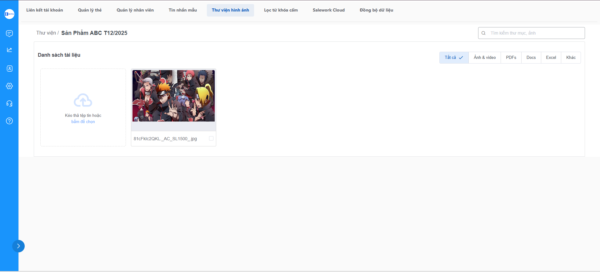The width and height of the screenshot is (600, 272).
Task: Go back to "Thư viện" breadcrumb
Action: (x=46, y=33)
